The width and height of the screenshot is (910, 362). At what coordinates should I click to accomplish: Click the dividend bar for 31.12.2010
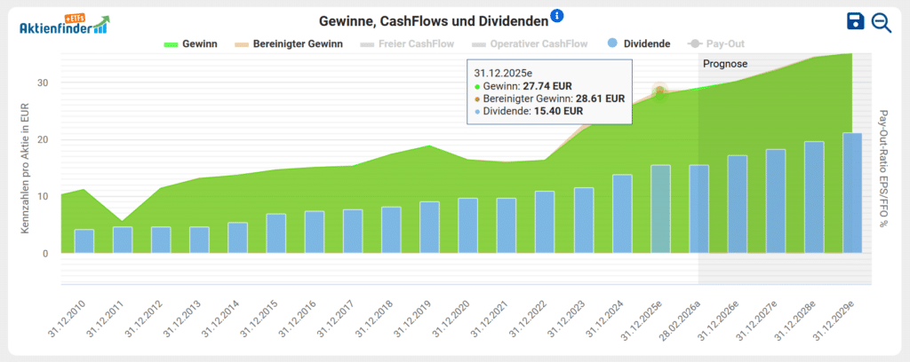click(84, 241)
